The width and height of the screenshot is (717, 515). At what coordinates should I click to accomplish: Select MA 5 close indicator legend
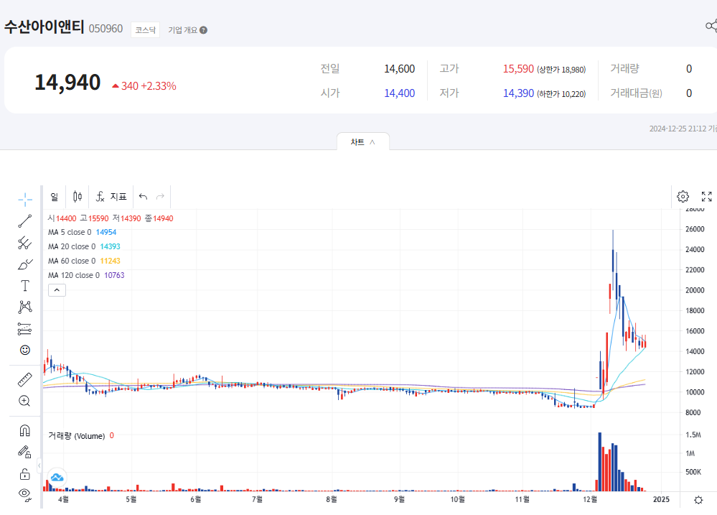tap(83, 233)
